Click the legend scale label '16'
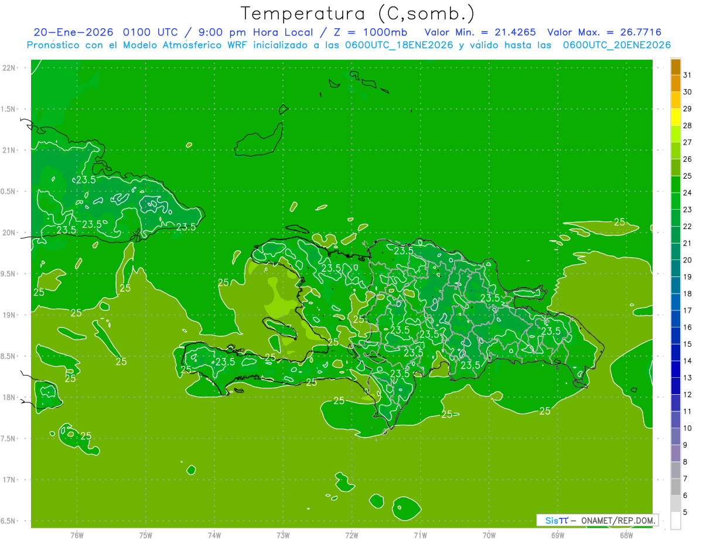This screenshot has width=703, height=543. click(687, 327)
